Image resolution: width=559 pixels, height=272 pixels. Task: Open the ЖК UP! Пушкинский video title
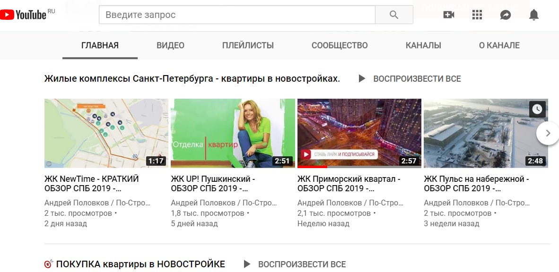[x=213, y=184]
